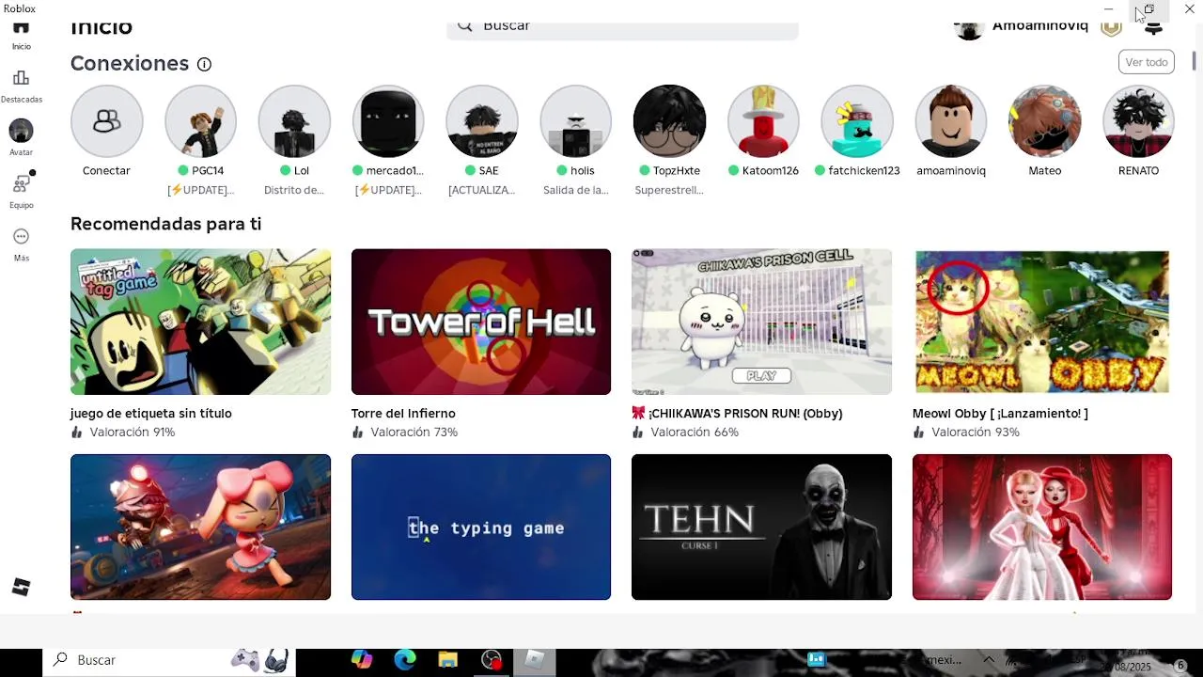
Task: Open Mateo's connection avatar
Action: 1045,120
